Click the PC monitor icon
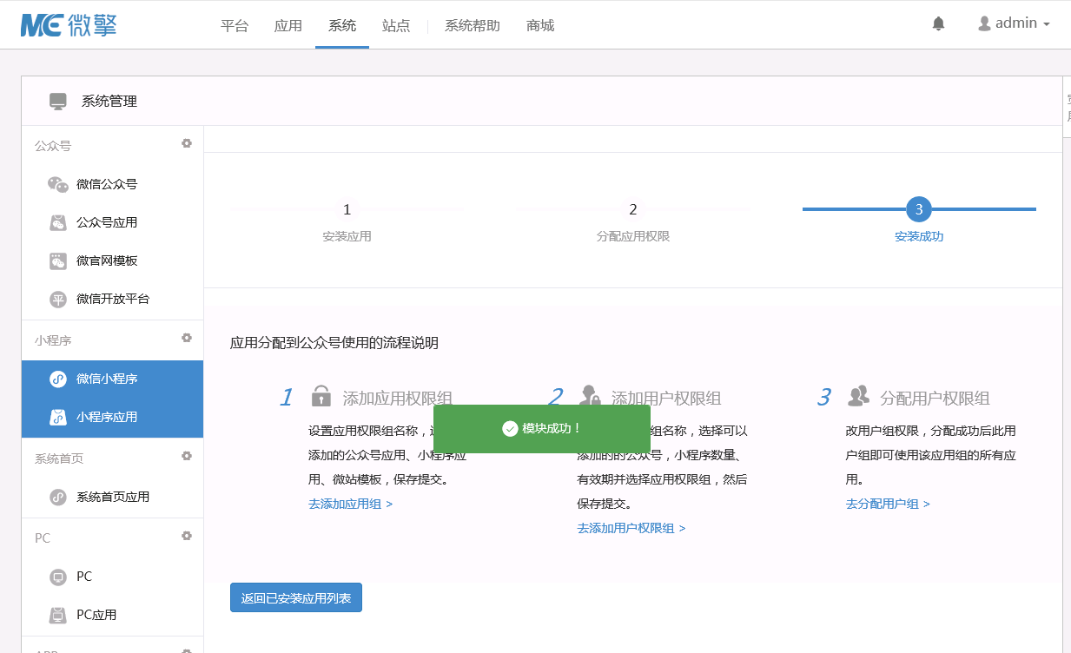The width and height of the screenshot is (1071, 653). coord(58,577)
